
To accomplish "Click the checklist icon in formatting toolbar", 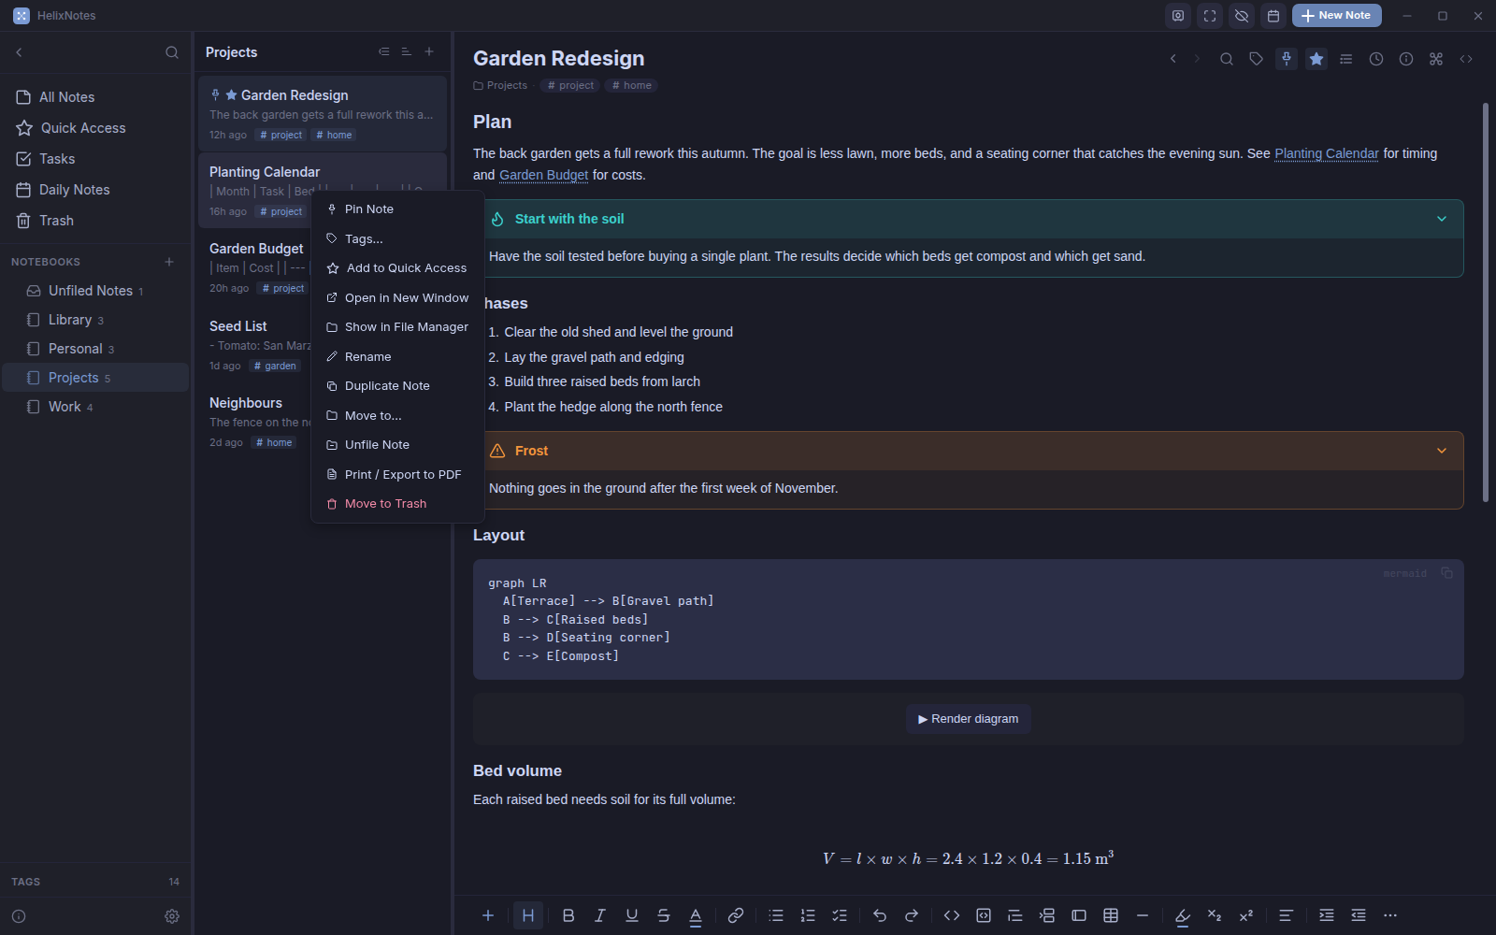I will coord(840,915).
